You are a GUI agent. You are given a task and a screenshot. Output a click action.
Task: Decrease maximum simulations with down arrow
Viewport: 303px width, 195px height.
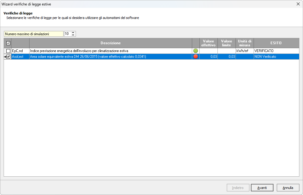[x=73, y=35]
